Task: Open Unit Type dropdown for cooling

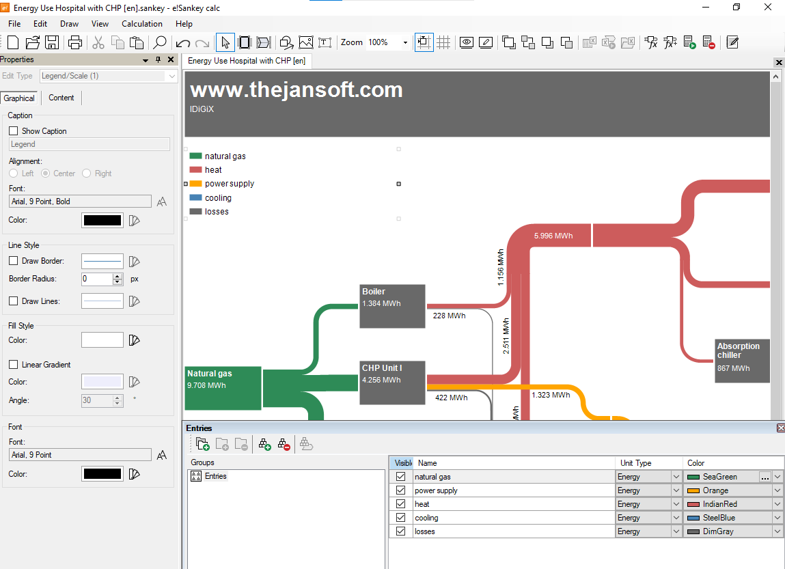Action: point(676,518)
